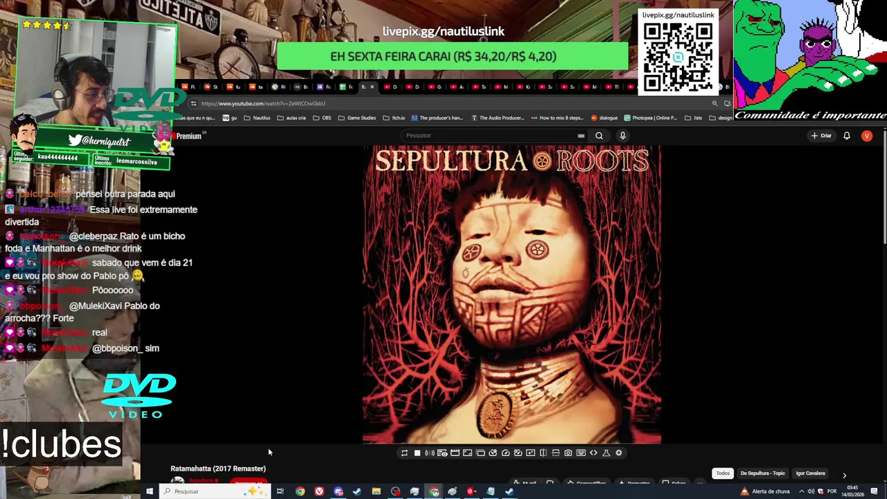Viewport: 887px width, 499px height.
Task: Click the YouTube Premium logo
Action: (x=188, y=136)
